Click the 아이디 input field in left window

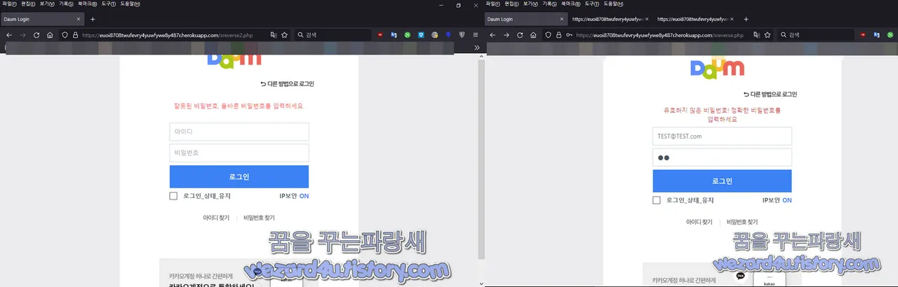point(239,132)
